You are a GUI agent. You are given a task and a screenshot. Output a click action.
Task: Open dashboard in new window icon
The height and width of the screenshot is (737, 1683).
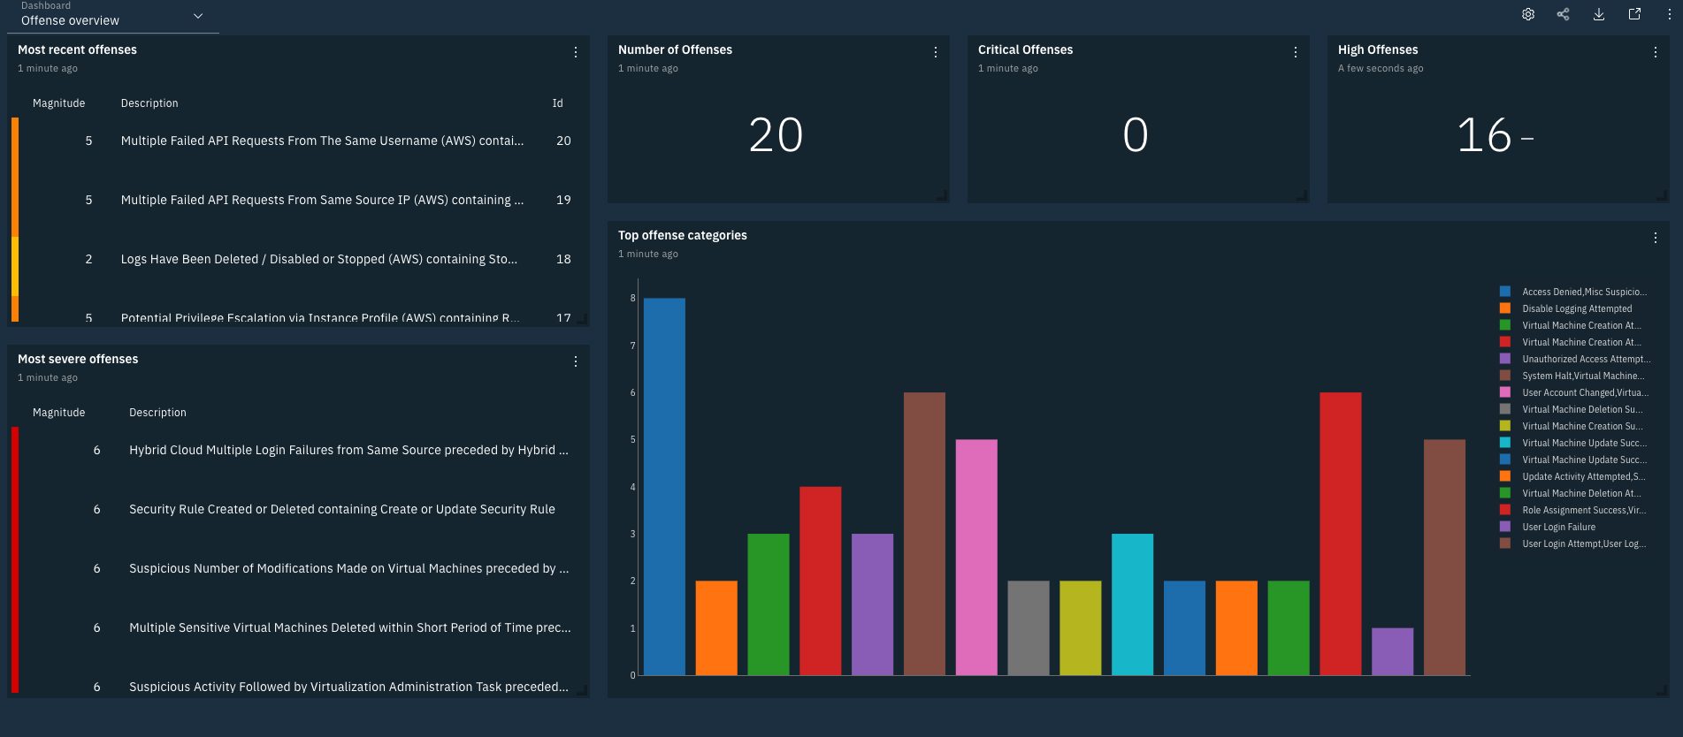[x=1634, y=14]
